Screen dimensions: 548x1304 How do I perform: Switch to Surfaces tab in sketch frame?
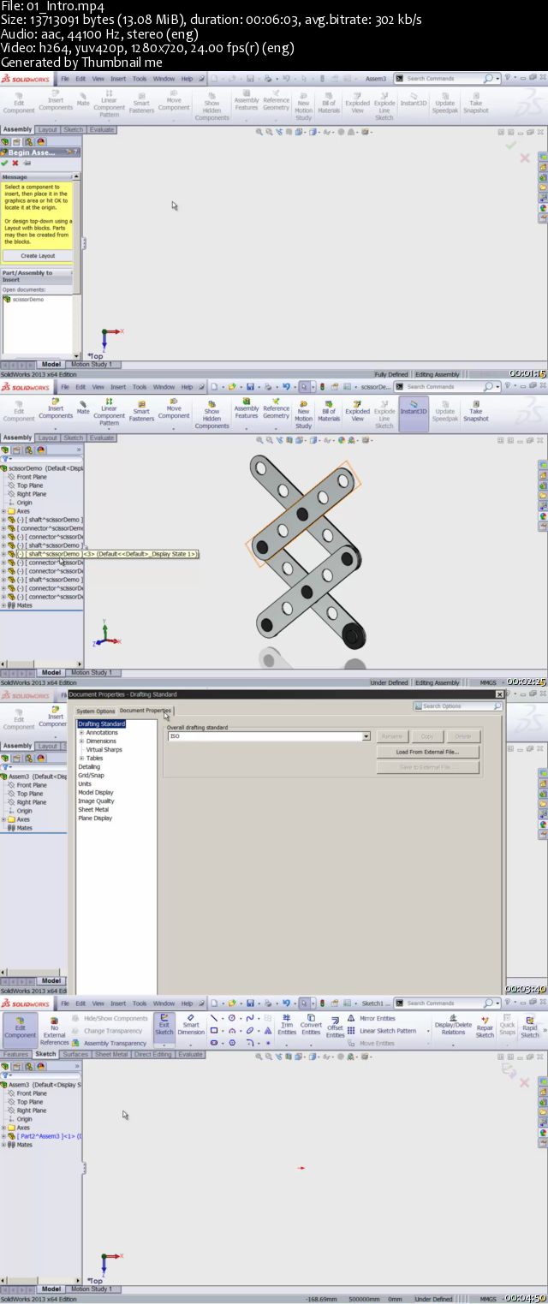(74, 1054)
